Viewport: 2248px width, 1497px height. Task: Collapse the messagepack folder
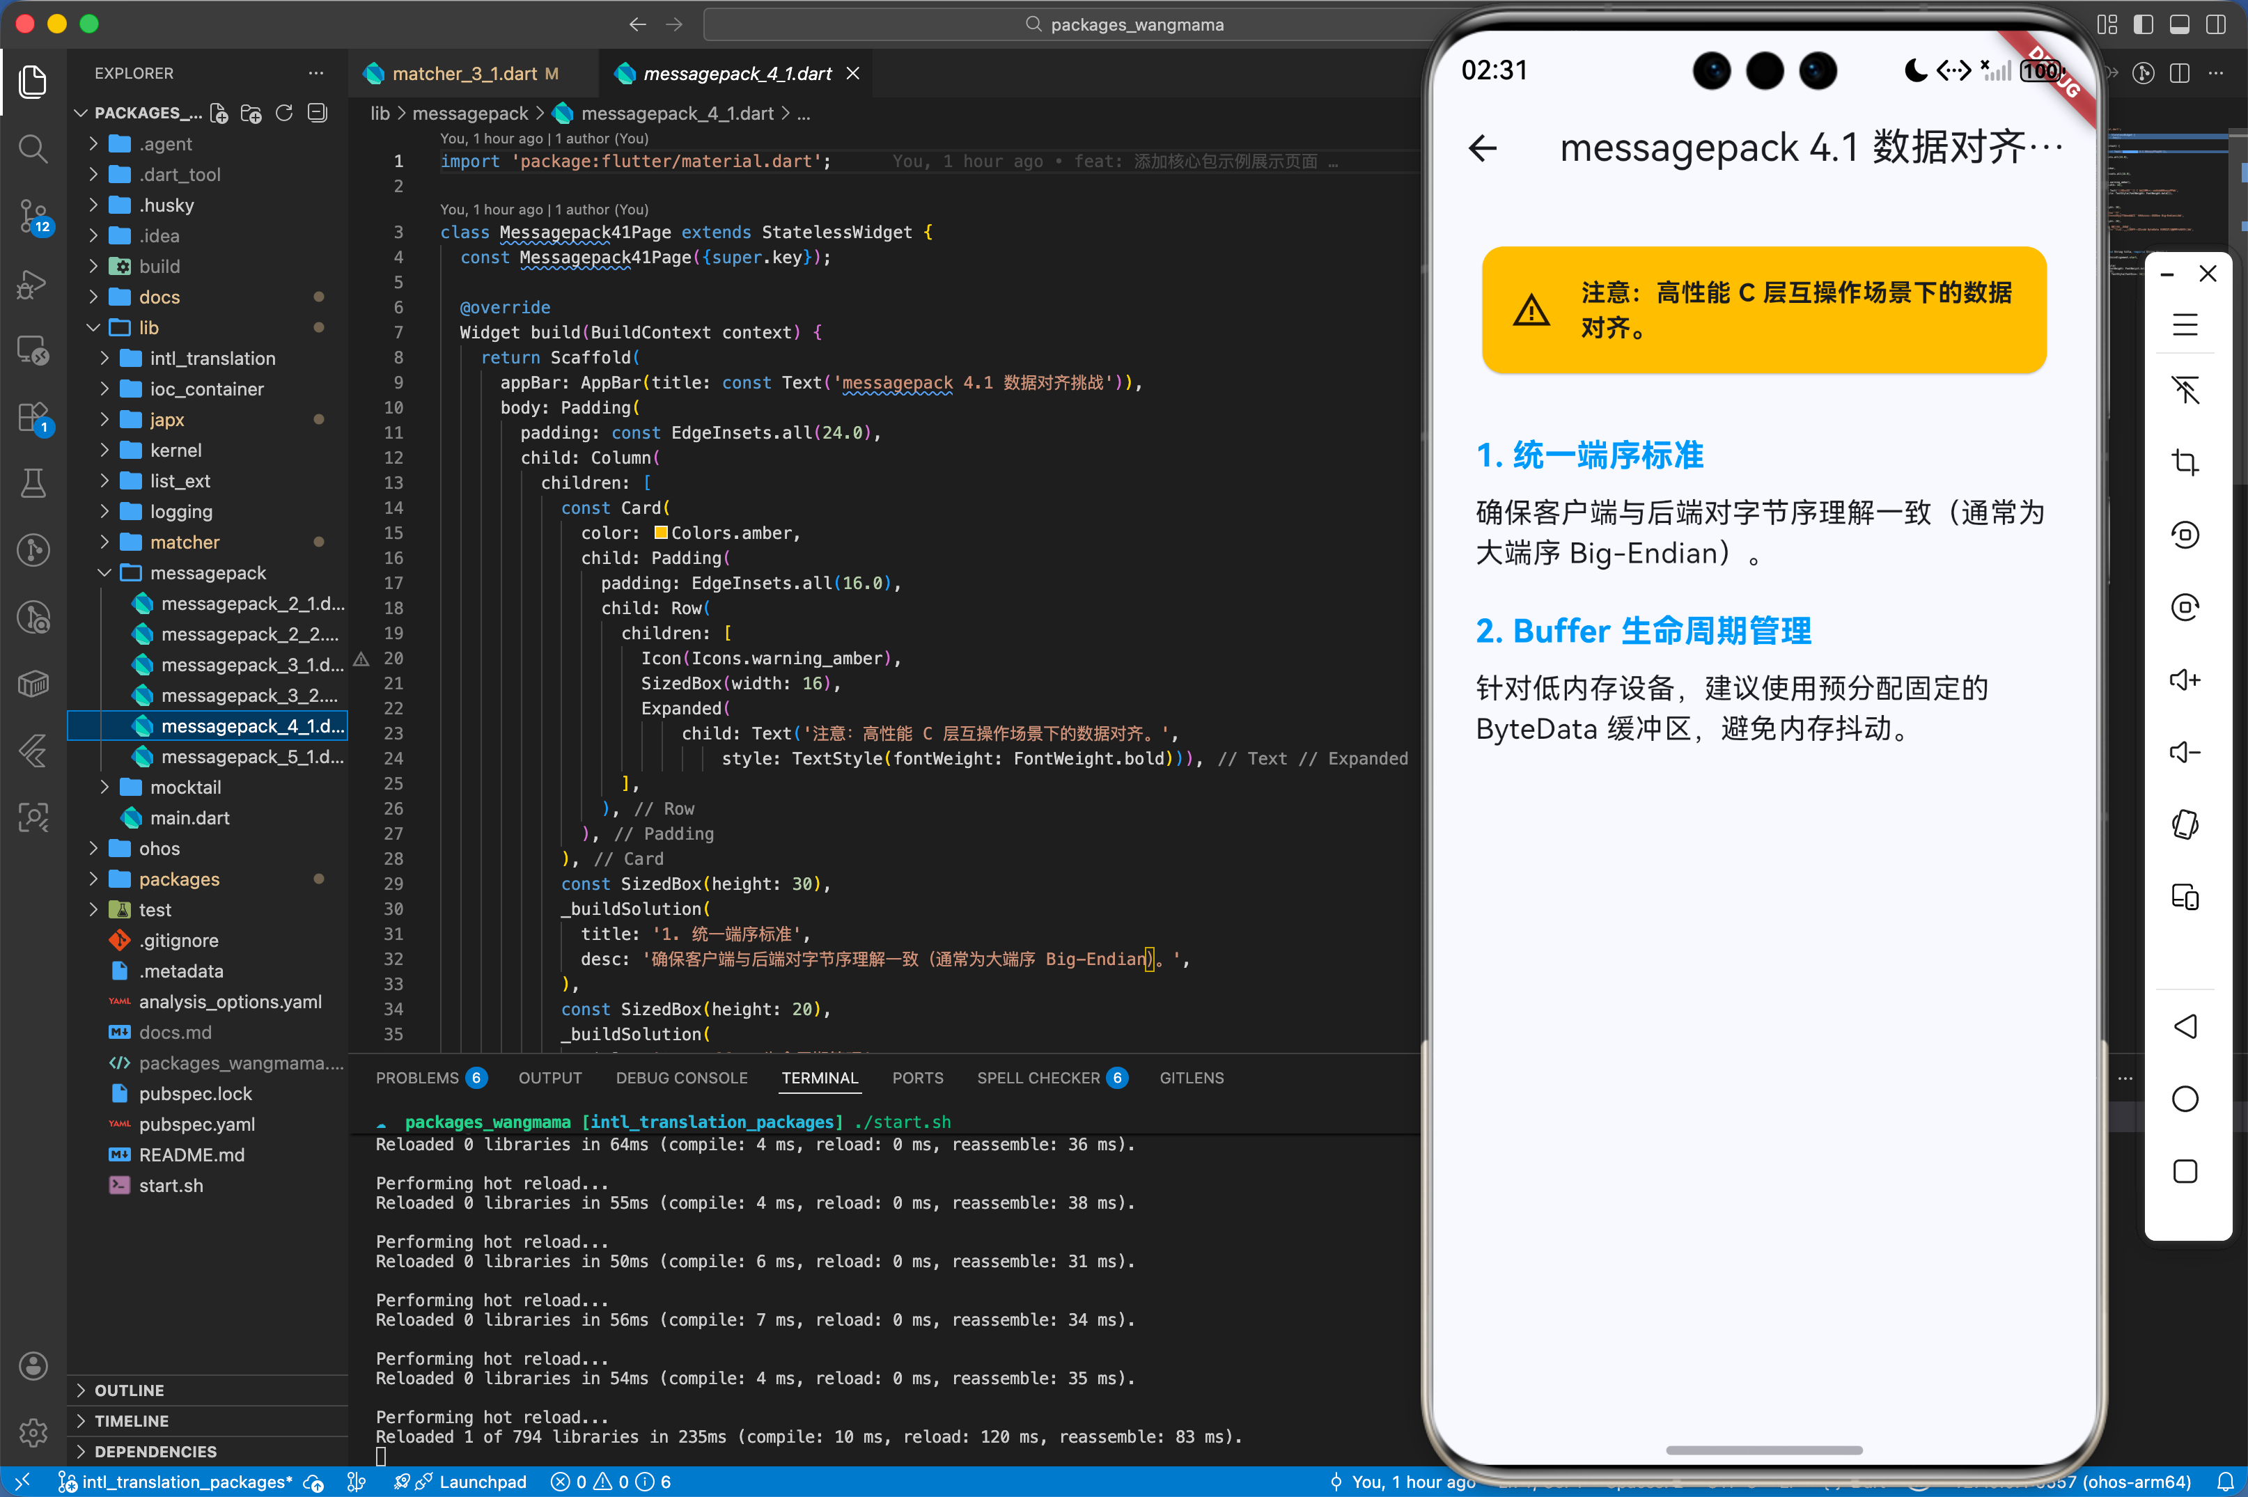(x=208, y=573)
